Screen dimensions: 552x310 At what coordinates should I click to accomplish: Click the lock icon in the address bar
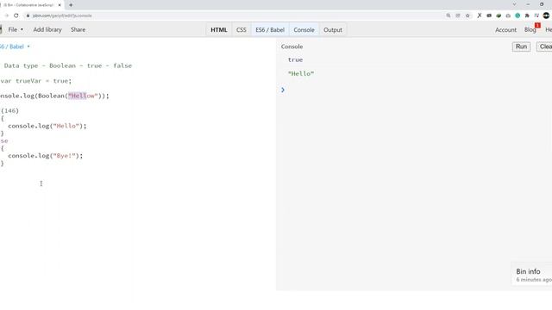pyautogui.click(x=28, y=15)
